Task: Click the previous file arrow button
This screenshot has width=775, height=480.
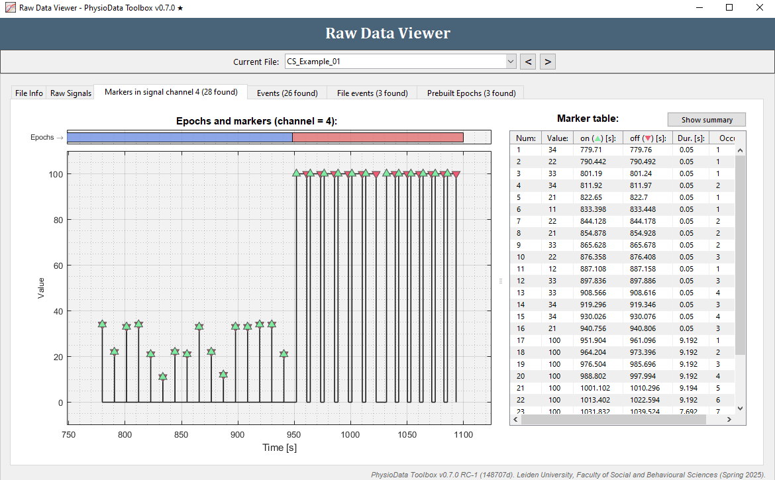Action: tap(528, 61)
